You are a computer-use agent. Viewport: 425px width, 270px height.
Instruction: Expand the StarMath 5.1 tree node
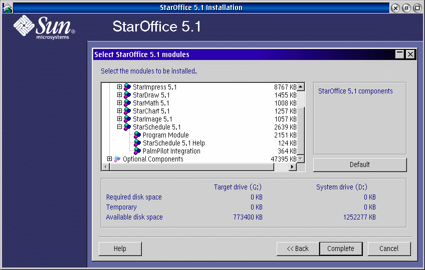tap(119, 103)
